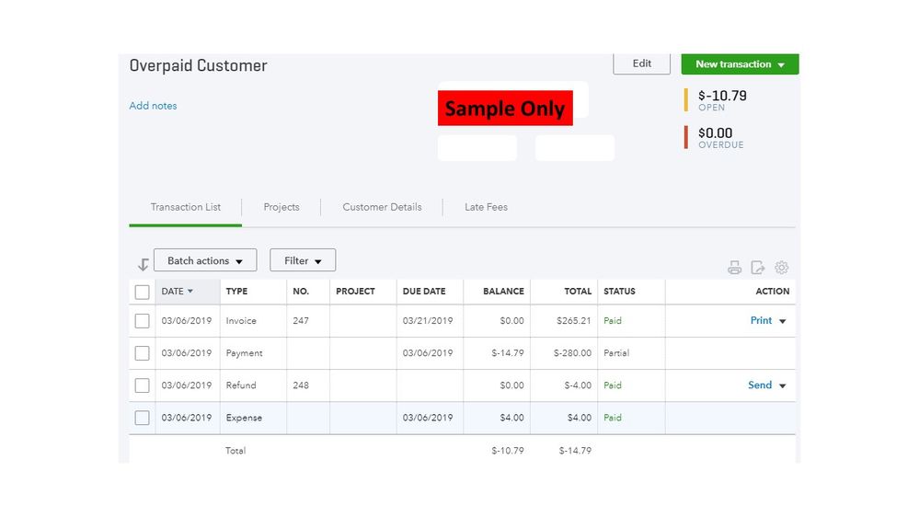Toggle the select-all header checkbox
The image size is (919, 517).
(x=142, y=292)
